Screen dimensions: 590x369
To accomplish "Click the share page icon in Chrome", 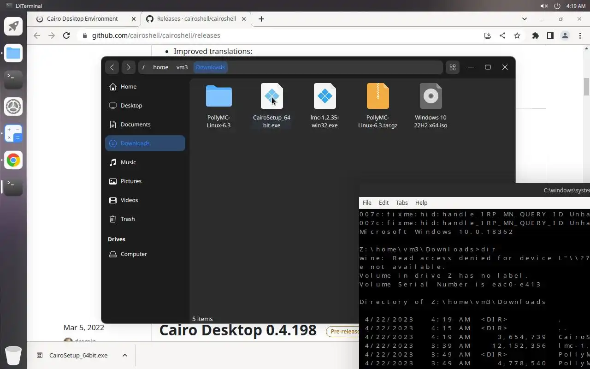I will tap(502, 36).
